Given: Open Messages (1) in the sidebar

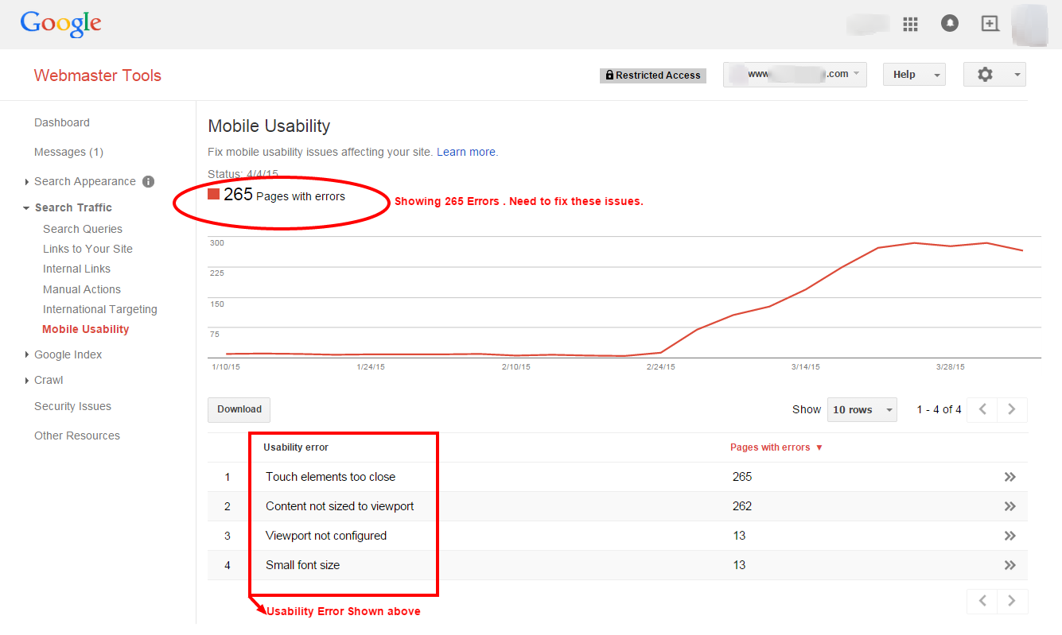Looking at the screenshot, I should pyautogui.click(x=68, y=152).
